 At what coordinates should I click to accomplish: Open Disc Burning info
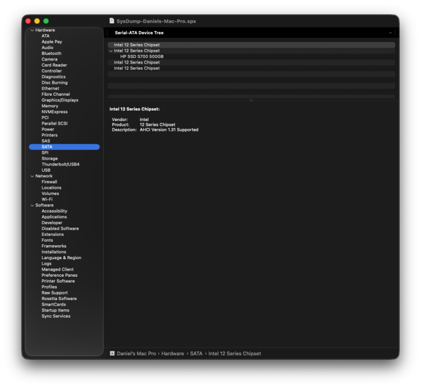coord(54,83)
